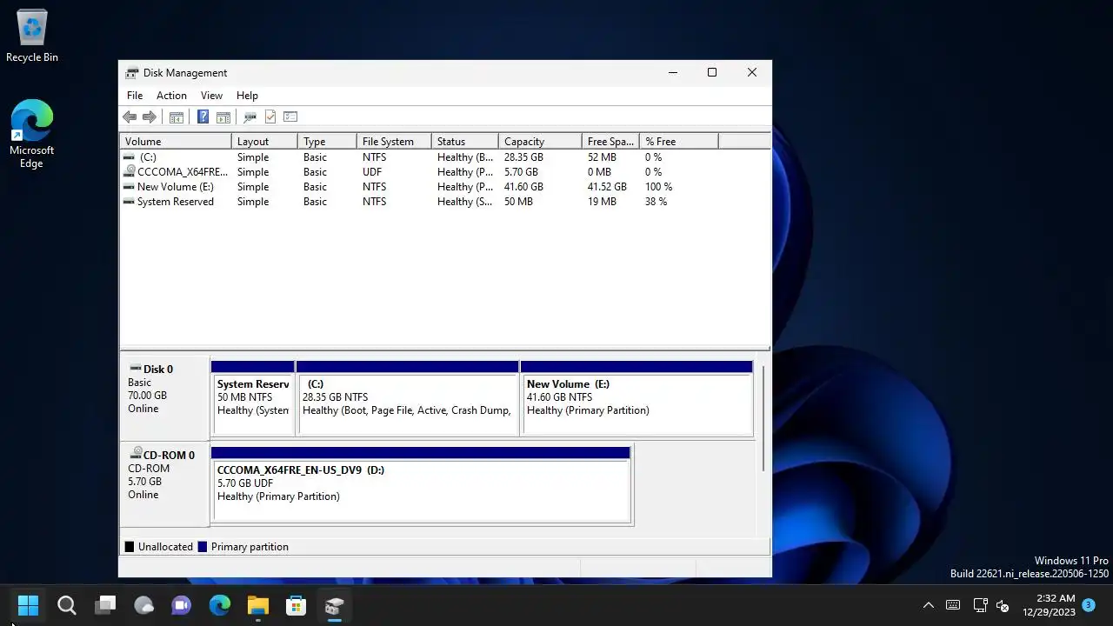Sort by the Layout column header

264,141
